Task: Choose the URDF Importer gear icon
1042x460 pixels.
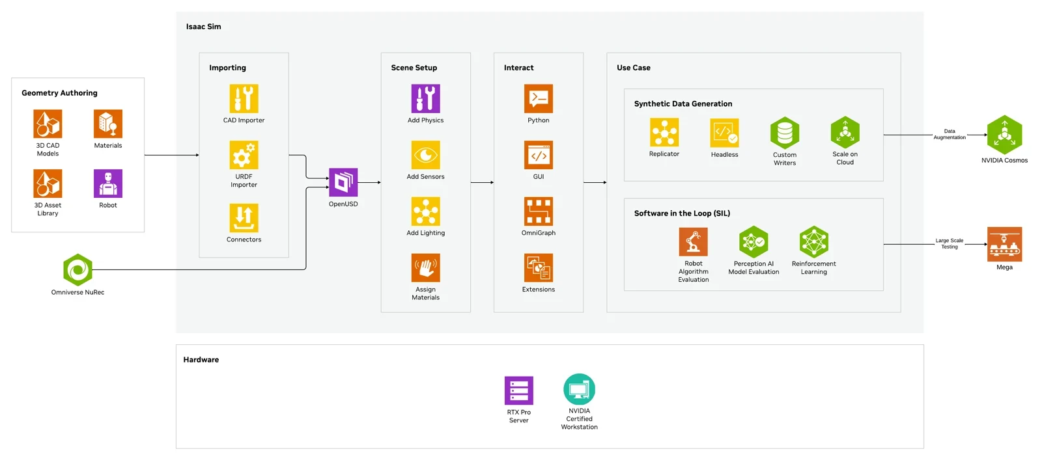Action: click(x=244, y=155)
